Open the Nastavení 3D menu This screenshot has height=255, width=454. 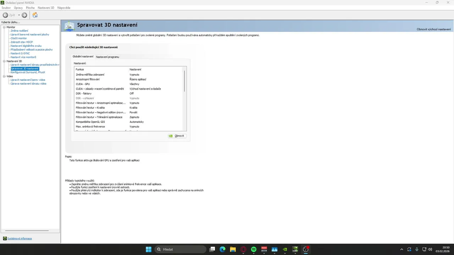tap(46, 7)
